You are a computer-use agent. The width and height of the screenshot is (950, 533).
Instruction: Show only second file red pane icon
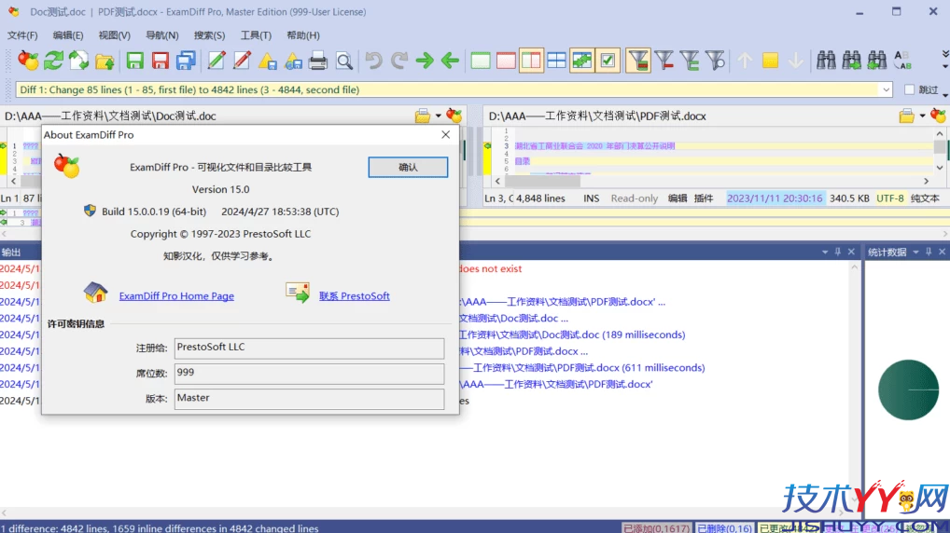point(506,61)
